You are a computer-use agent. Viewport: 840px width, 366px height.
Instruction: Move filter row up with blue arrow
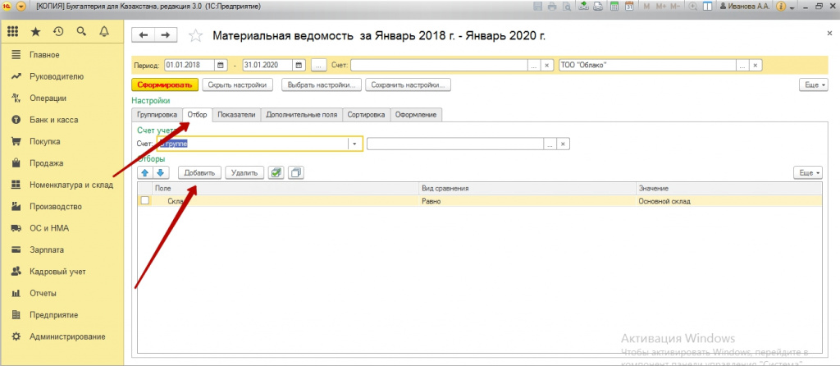point(144,172)
